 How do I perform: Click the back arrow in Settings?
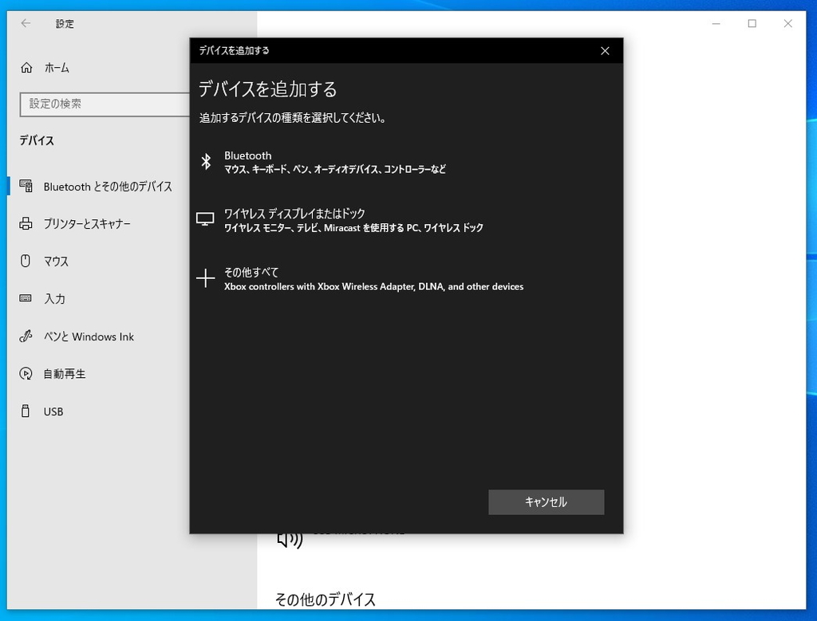24,24
